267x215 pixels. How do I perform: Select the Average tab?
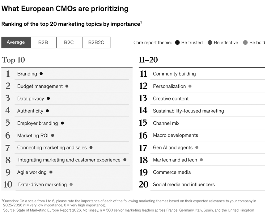[16, 43]
